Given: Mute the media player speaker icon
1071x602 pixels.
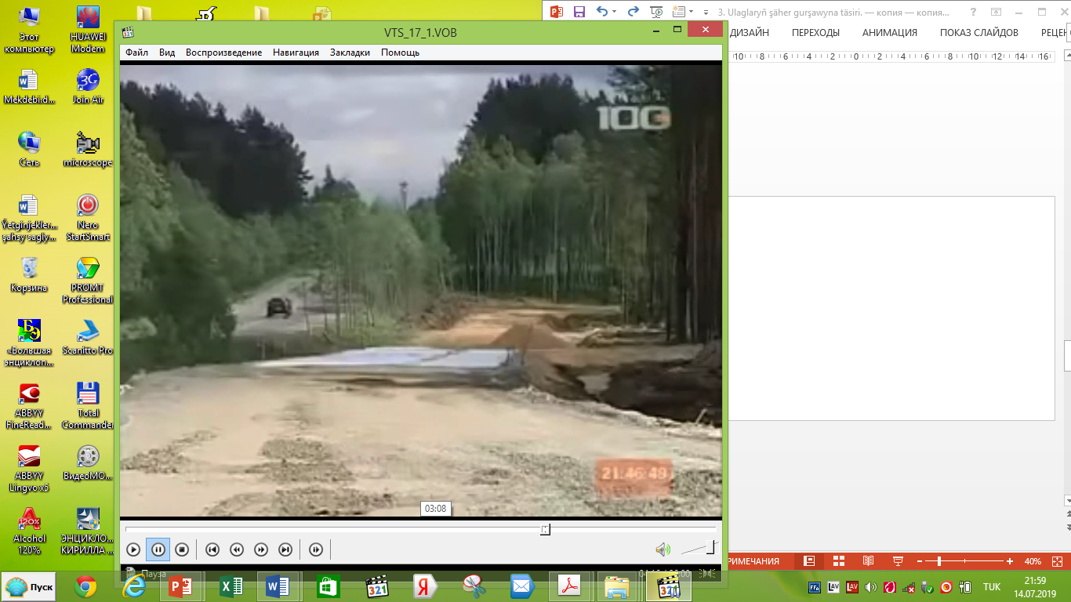Looking at the screenshot, I should coord(663,549).
